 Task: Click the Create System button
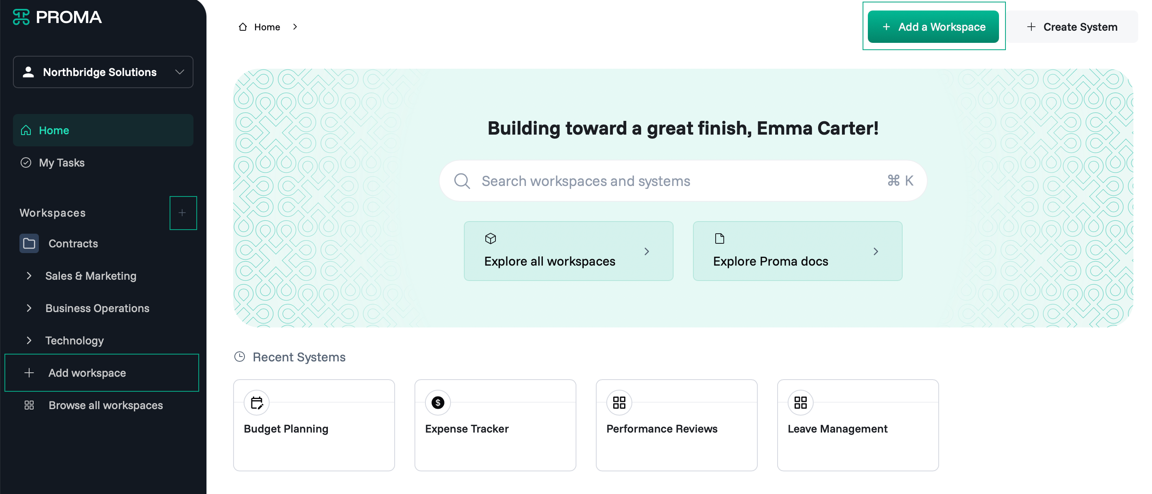coord(1072,27)
